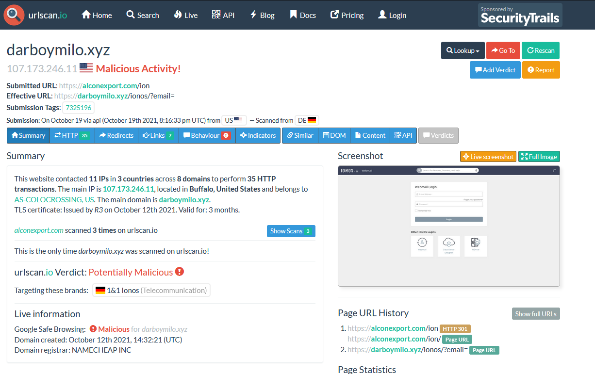The width and height of the screenshot is (595, 374).
Task: Open the Behaviour tab
Action: [x=207, y=135]
